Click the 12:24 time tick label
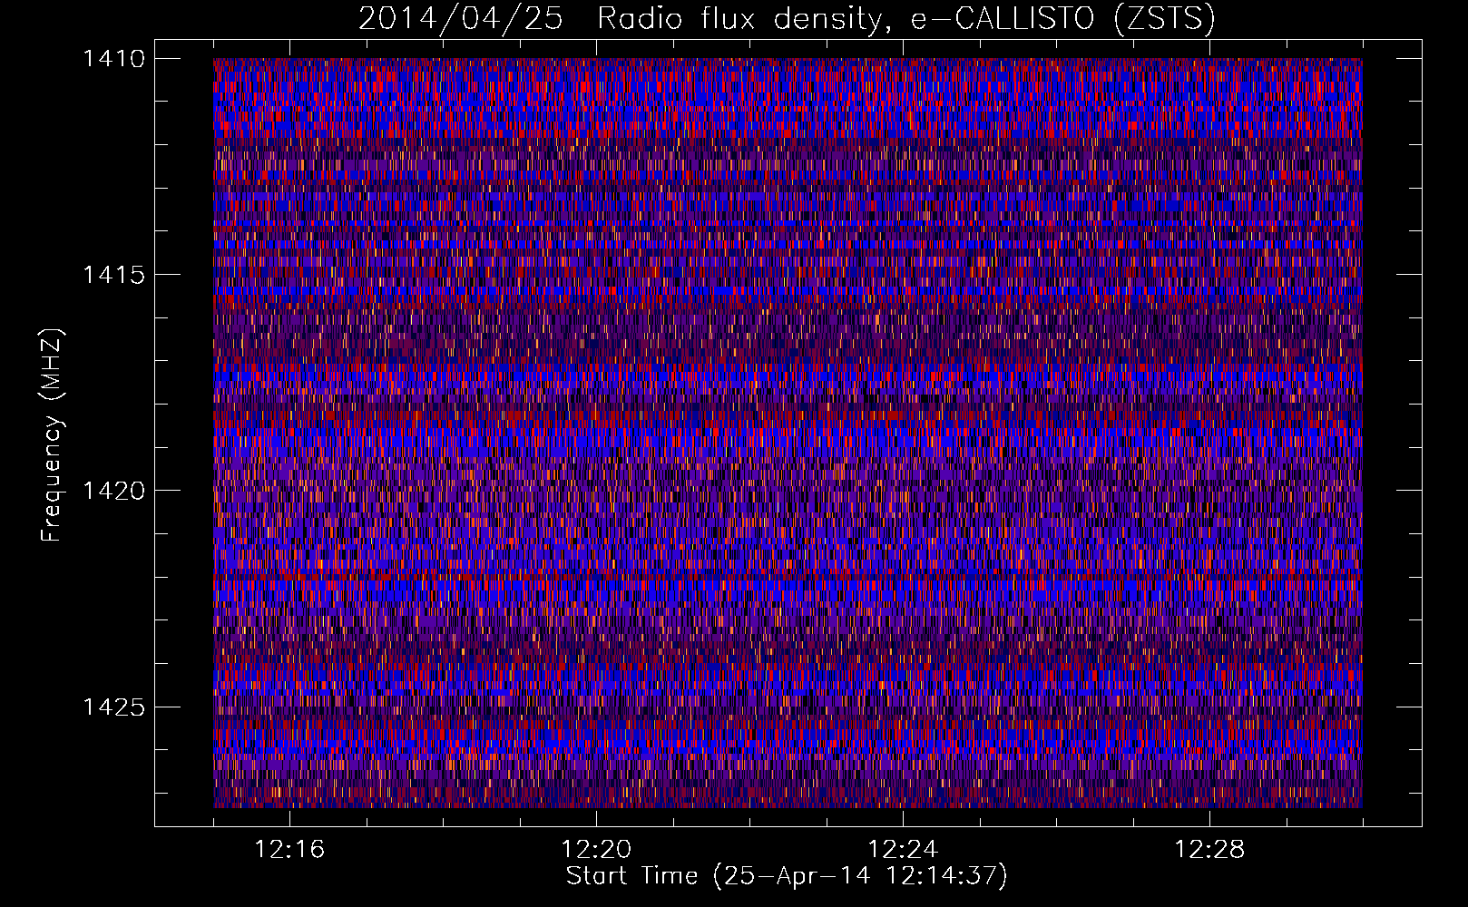The image size is (1468, 907). pos(903,850)
